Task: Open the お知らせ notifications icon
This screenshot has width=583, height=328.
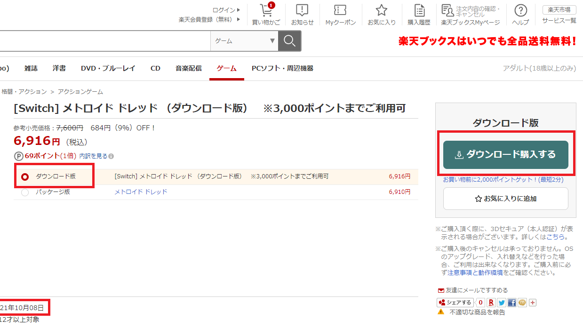Action: [302, 15]
